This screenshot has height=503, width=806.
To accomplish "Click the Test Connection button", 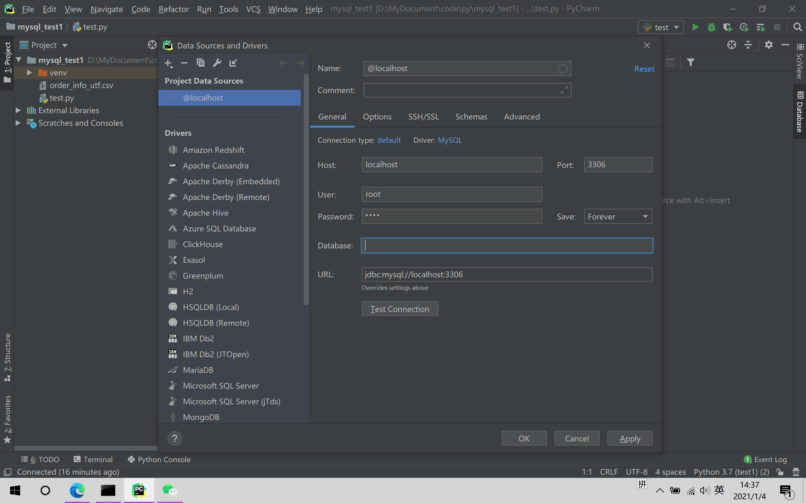I will (400, 309).
